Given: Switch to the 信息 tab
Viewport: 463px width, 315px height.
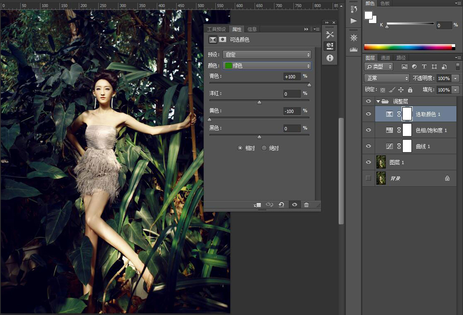Looking at the screenshot, I should (252, 29).
